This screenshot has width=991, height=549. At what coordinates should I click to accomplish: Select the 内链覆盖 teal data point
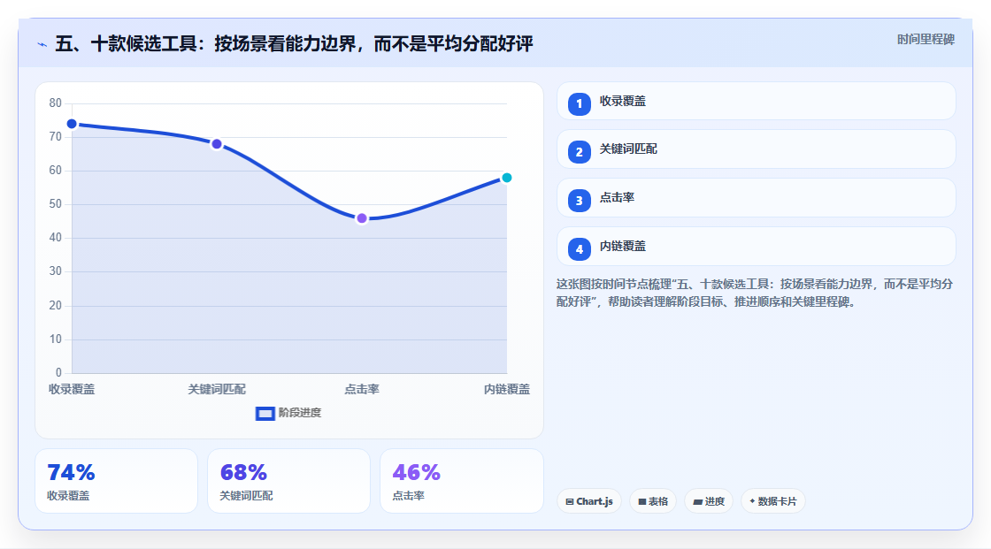pos(507,178)
